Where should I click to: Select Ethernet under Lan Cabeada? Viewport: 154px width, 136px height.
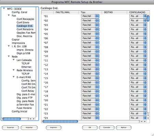(x=26, y=67)
